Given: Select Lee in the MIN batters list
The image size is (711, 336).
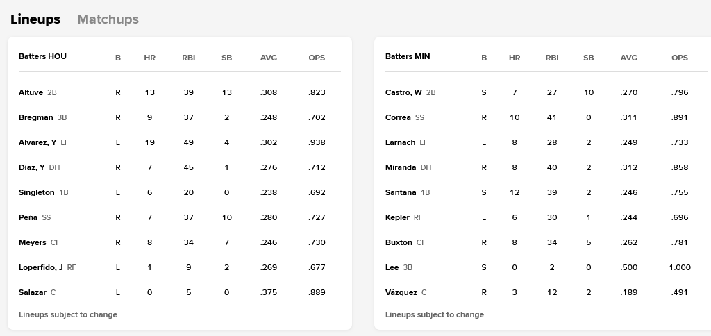Looking at the screenshot, I should point(392,267).
